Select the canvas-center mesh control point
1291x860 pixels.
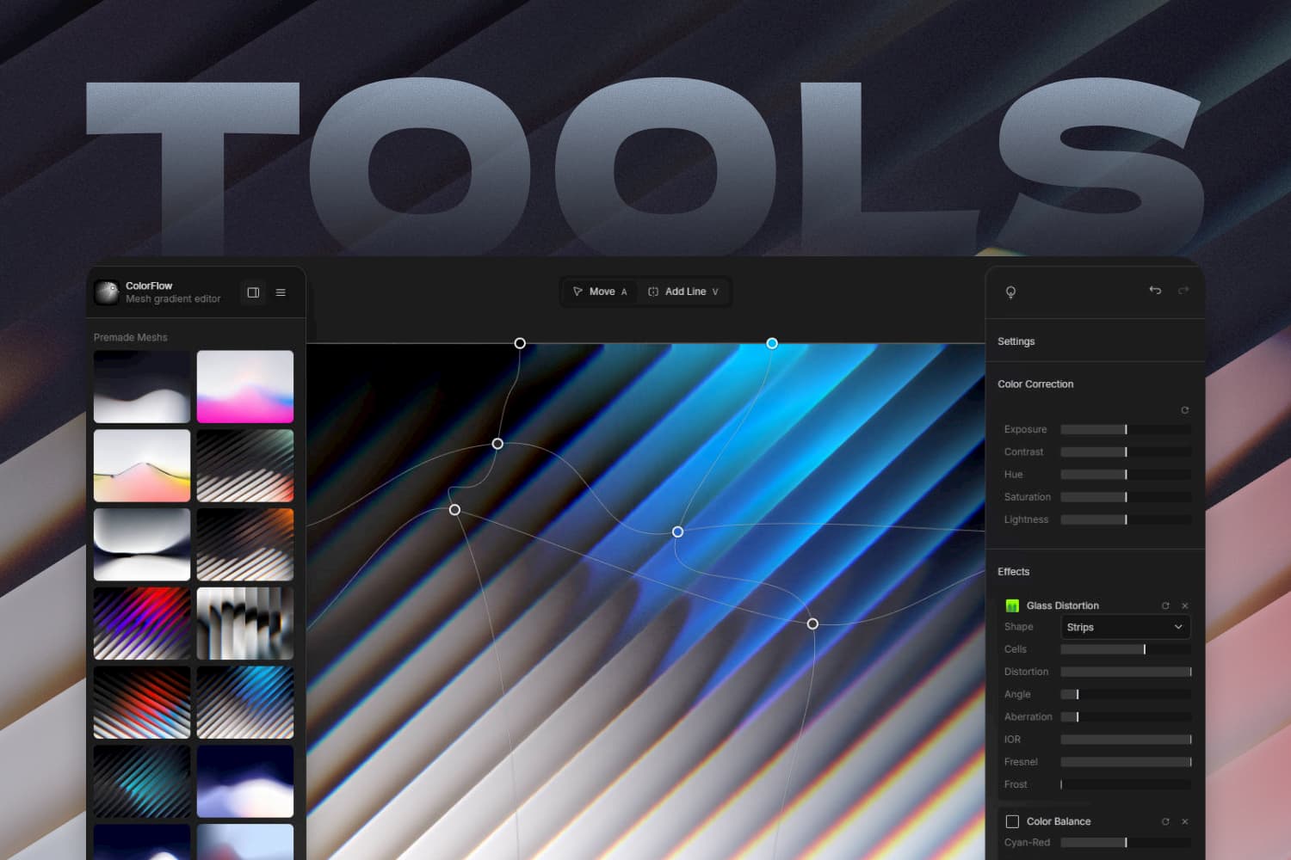pyautogui.click(x=678, y=531)
